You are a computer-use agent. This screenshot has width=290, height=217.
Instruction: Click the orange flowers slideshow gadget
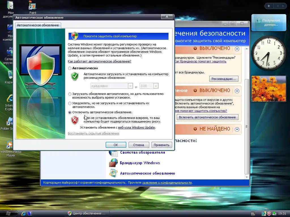pos(269,89)
